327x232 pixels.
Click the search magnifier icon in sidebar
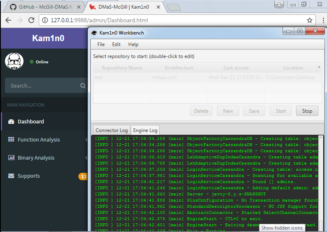(x=83, y=86)
